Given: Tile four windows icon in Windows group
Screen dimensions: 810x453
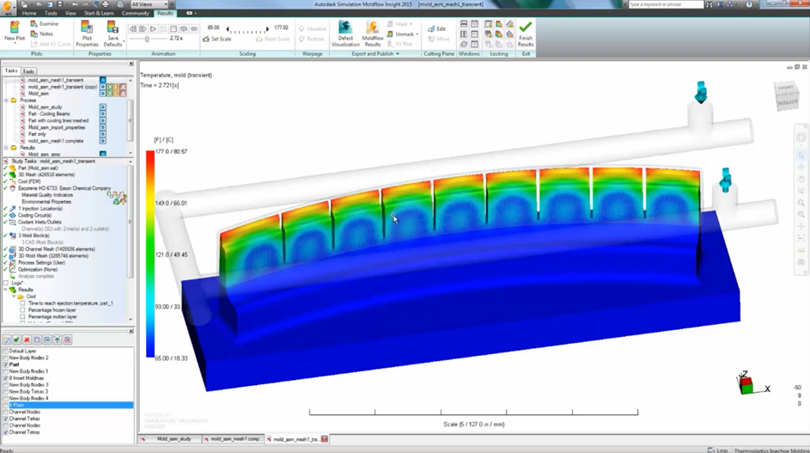Looking at the screenshot, I should tap(474, 24).
